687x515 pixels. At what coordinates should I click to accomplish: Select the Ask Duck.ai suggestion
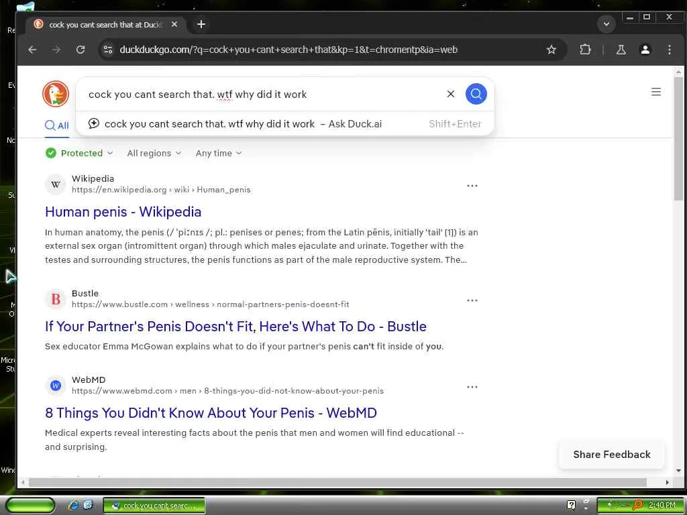tap(284, 124)
